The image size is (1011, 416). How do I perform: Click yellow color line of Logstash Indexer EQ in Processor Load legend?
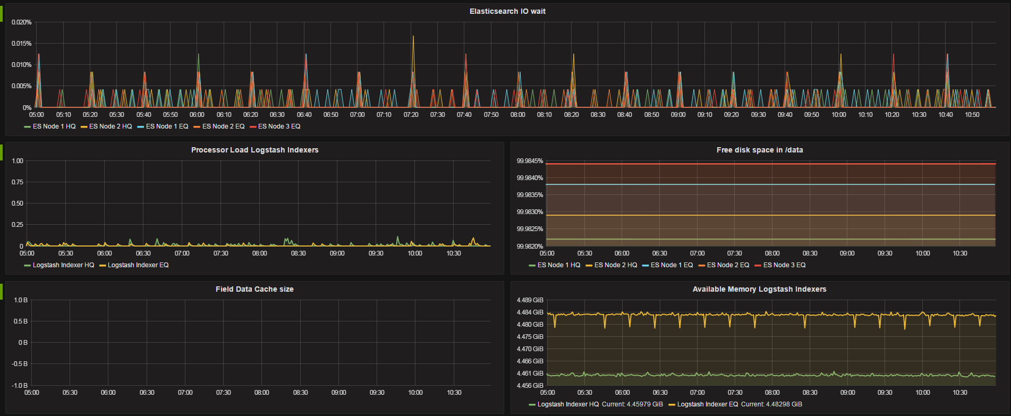pyautogui.click(x=103, y=266)
